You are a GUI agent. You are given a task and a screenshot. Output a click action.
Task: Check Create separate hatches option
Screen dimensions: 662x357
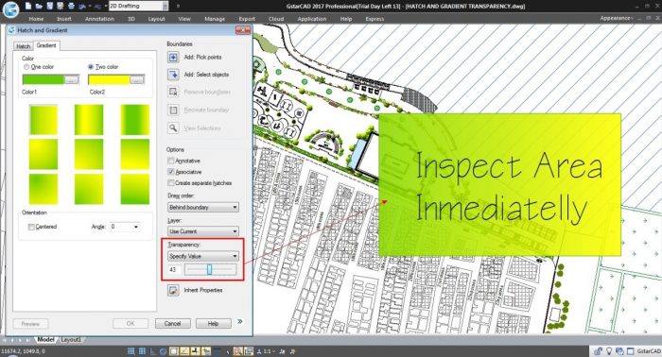(170, 183)
